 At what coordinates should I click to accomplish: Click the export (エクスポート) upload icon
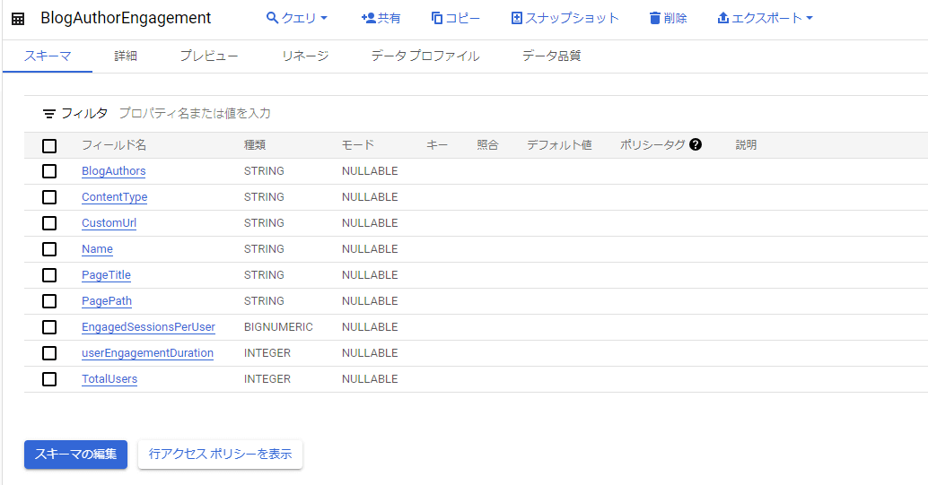pos(723,18)
